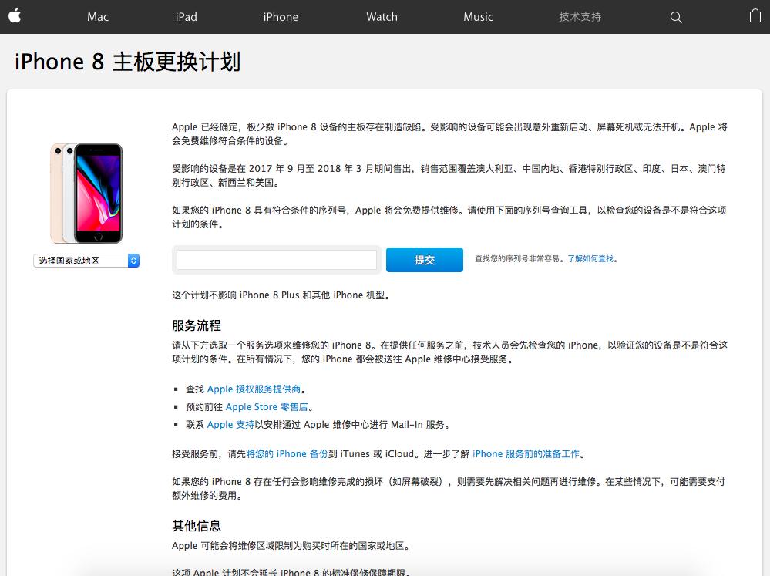Click the Apple logo in the navigation bar
The image size is (770, 576).
(x=15, y=16)
